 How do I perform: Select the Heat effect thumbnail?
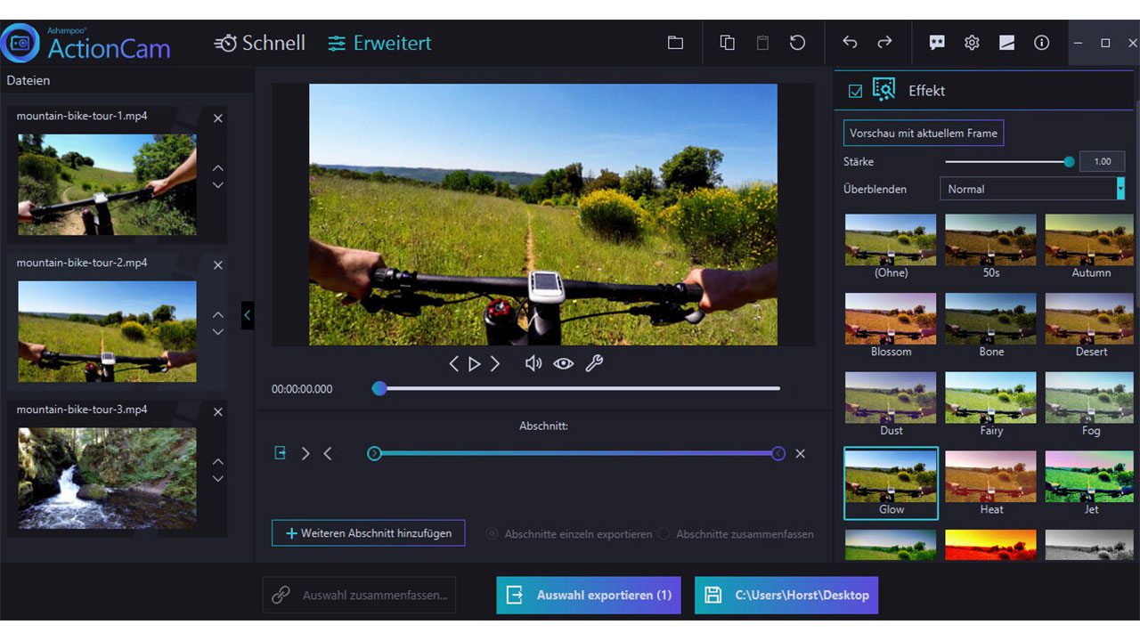tap(990, 482)
